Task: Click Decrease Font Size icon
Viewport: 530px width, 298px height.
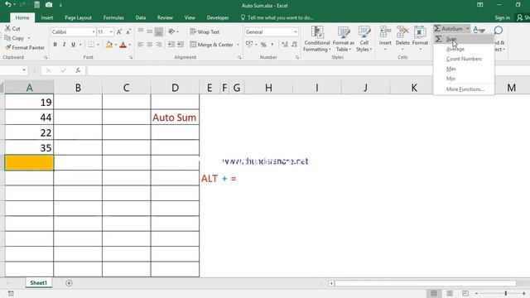Action: point(128,32)
